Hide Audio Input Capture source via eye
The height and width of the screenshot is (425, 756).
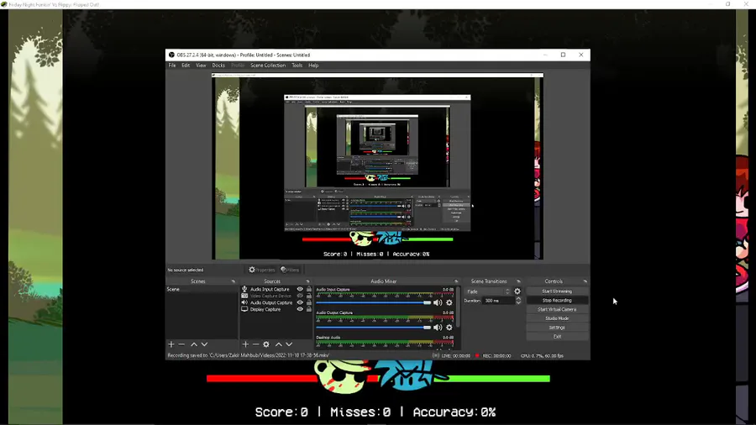pyautogui.click(x=300, y=289)
